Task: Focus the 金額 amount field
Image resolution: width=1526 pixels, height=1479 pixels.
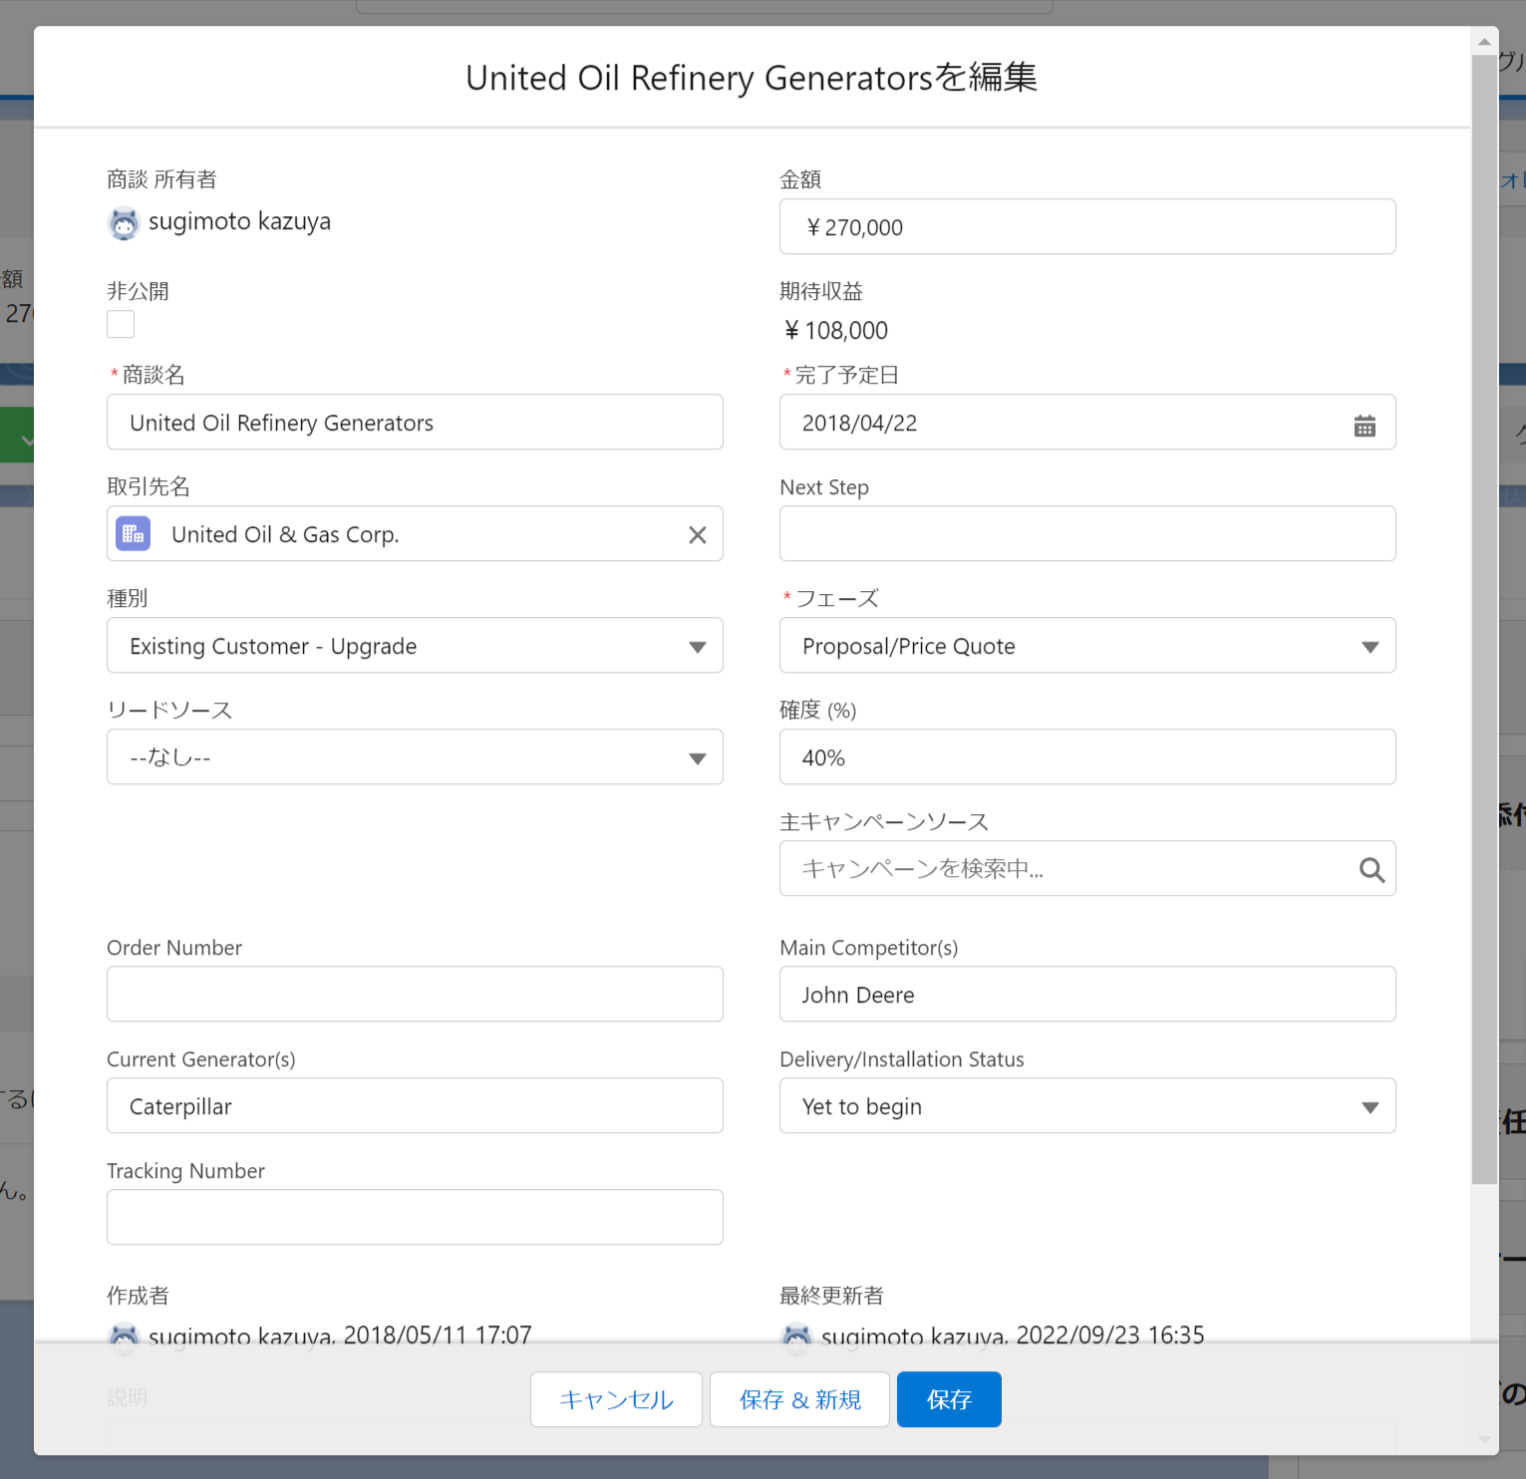Action: coord(1087,226)
